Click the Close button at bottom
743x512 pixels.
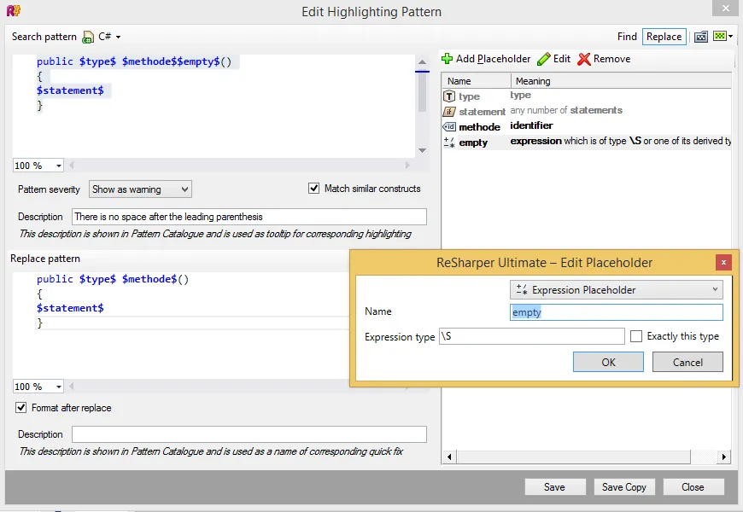tap(693, 487)
